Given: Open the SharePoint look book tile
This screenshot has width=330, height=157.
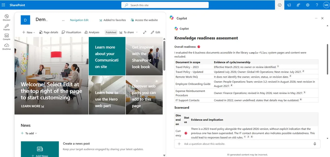Looking at the screenshot, I should 144,56.
